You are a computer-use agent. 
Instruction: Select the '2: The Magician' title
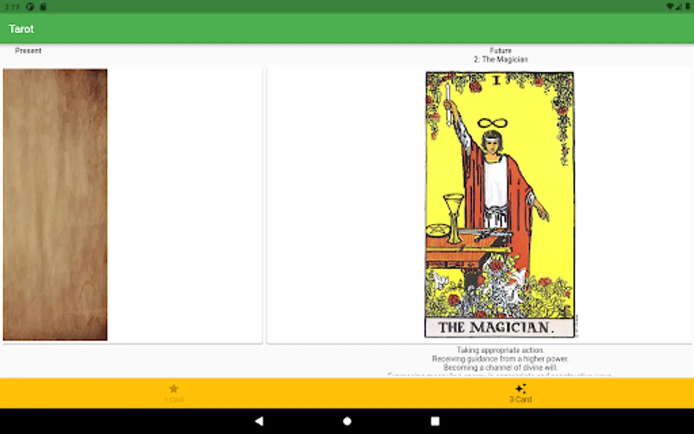500,59
